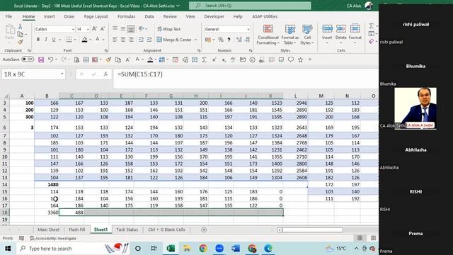Toggle Wrap Text
Image resolution: width=453 pixels, height=255 pixels.
click(169, 29)
